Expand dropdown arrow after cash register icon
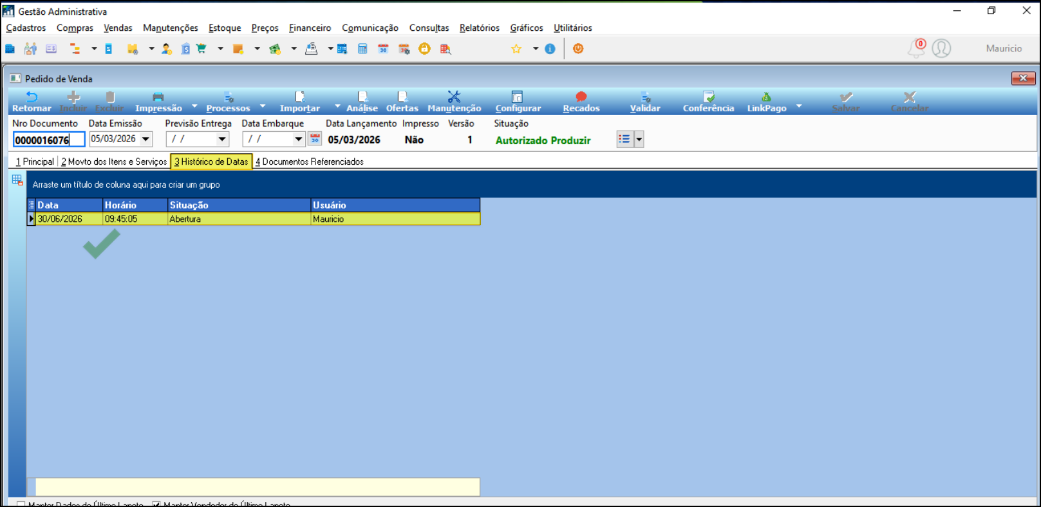Image resolution: width=1041 pixels, height=507 pixels. (330, 49)
